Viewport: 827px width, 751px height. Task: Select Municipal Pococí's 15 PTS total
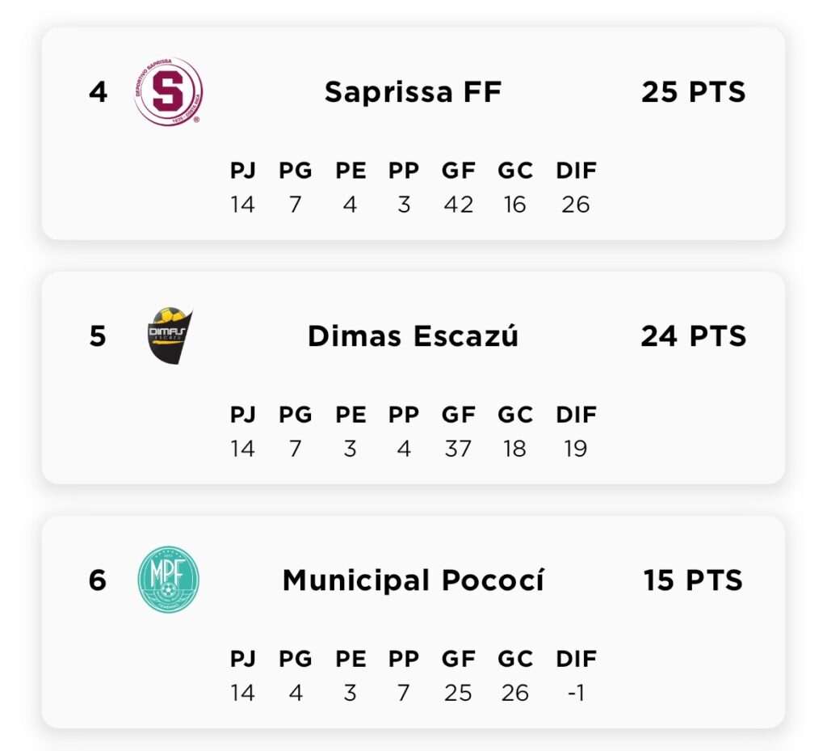pyautogui.click(x=694, y=580)
